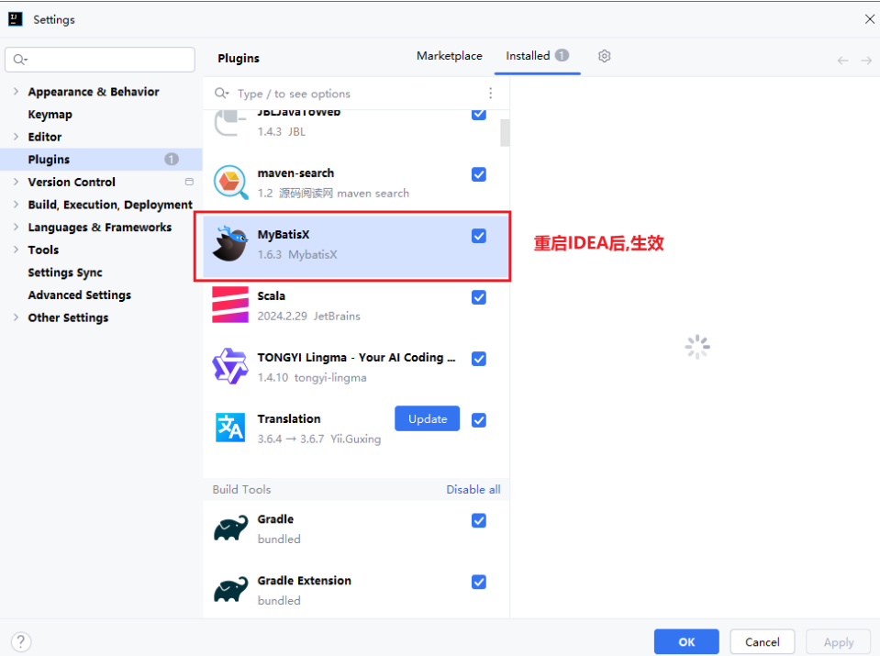Click the TONGYI Lingma plugin icon
This screenshot has height=656, width=880.
(230, 366)
